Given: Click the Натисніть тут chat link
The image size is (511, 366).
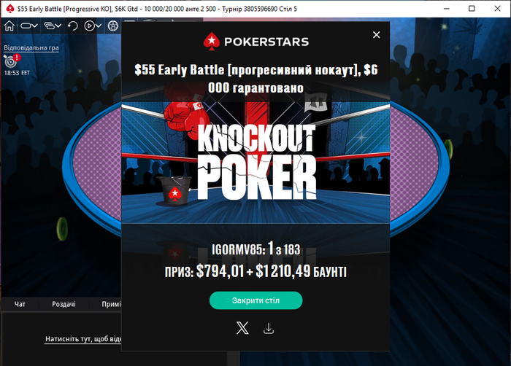Looking at the screenshot, I should (x=83, y=339).
